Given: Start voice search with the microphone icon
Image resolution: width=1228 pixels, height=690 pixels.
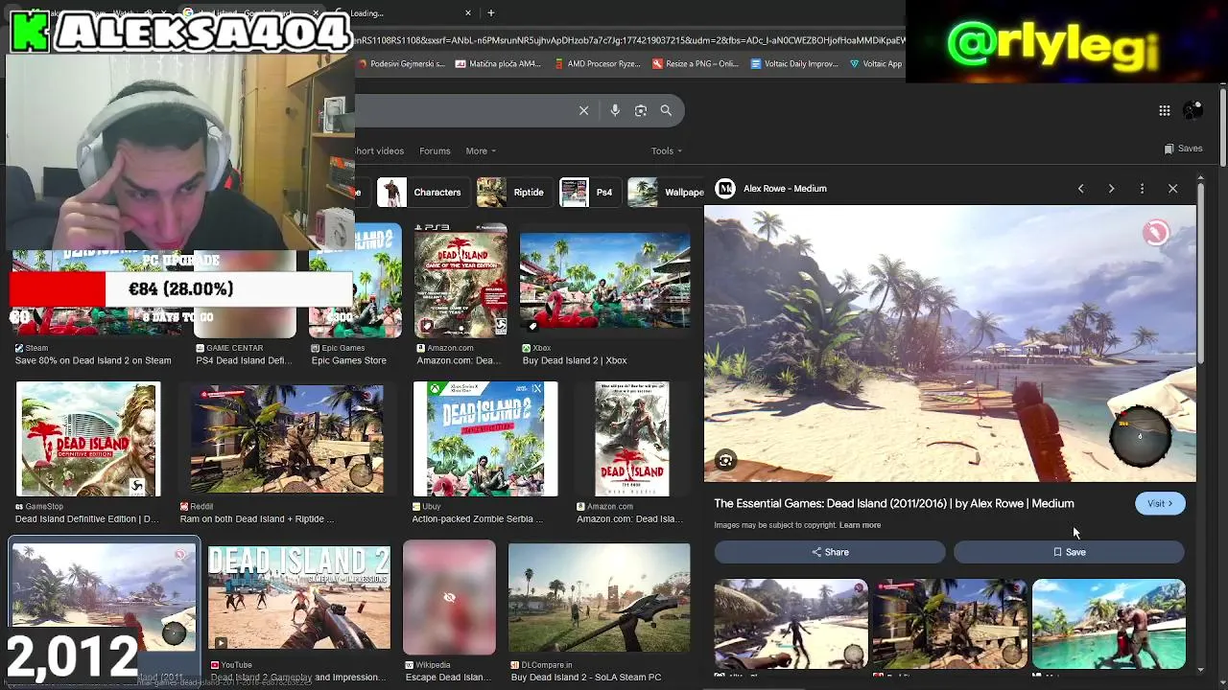Looking at the screenshot, I should pyautogui.click(x=615, y=110).
